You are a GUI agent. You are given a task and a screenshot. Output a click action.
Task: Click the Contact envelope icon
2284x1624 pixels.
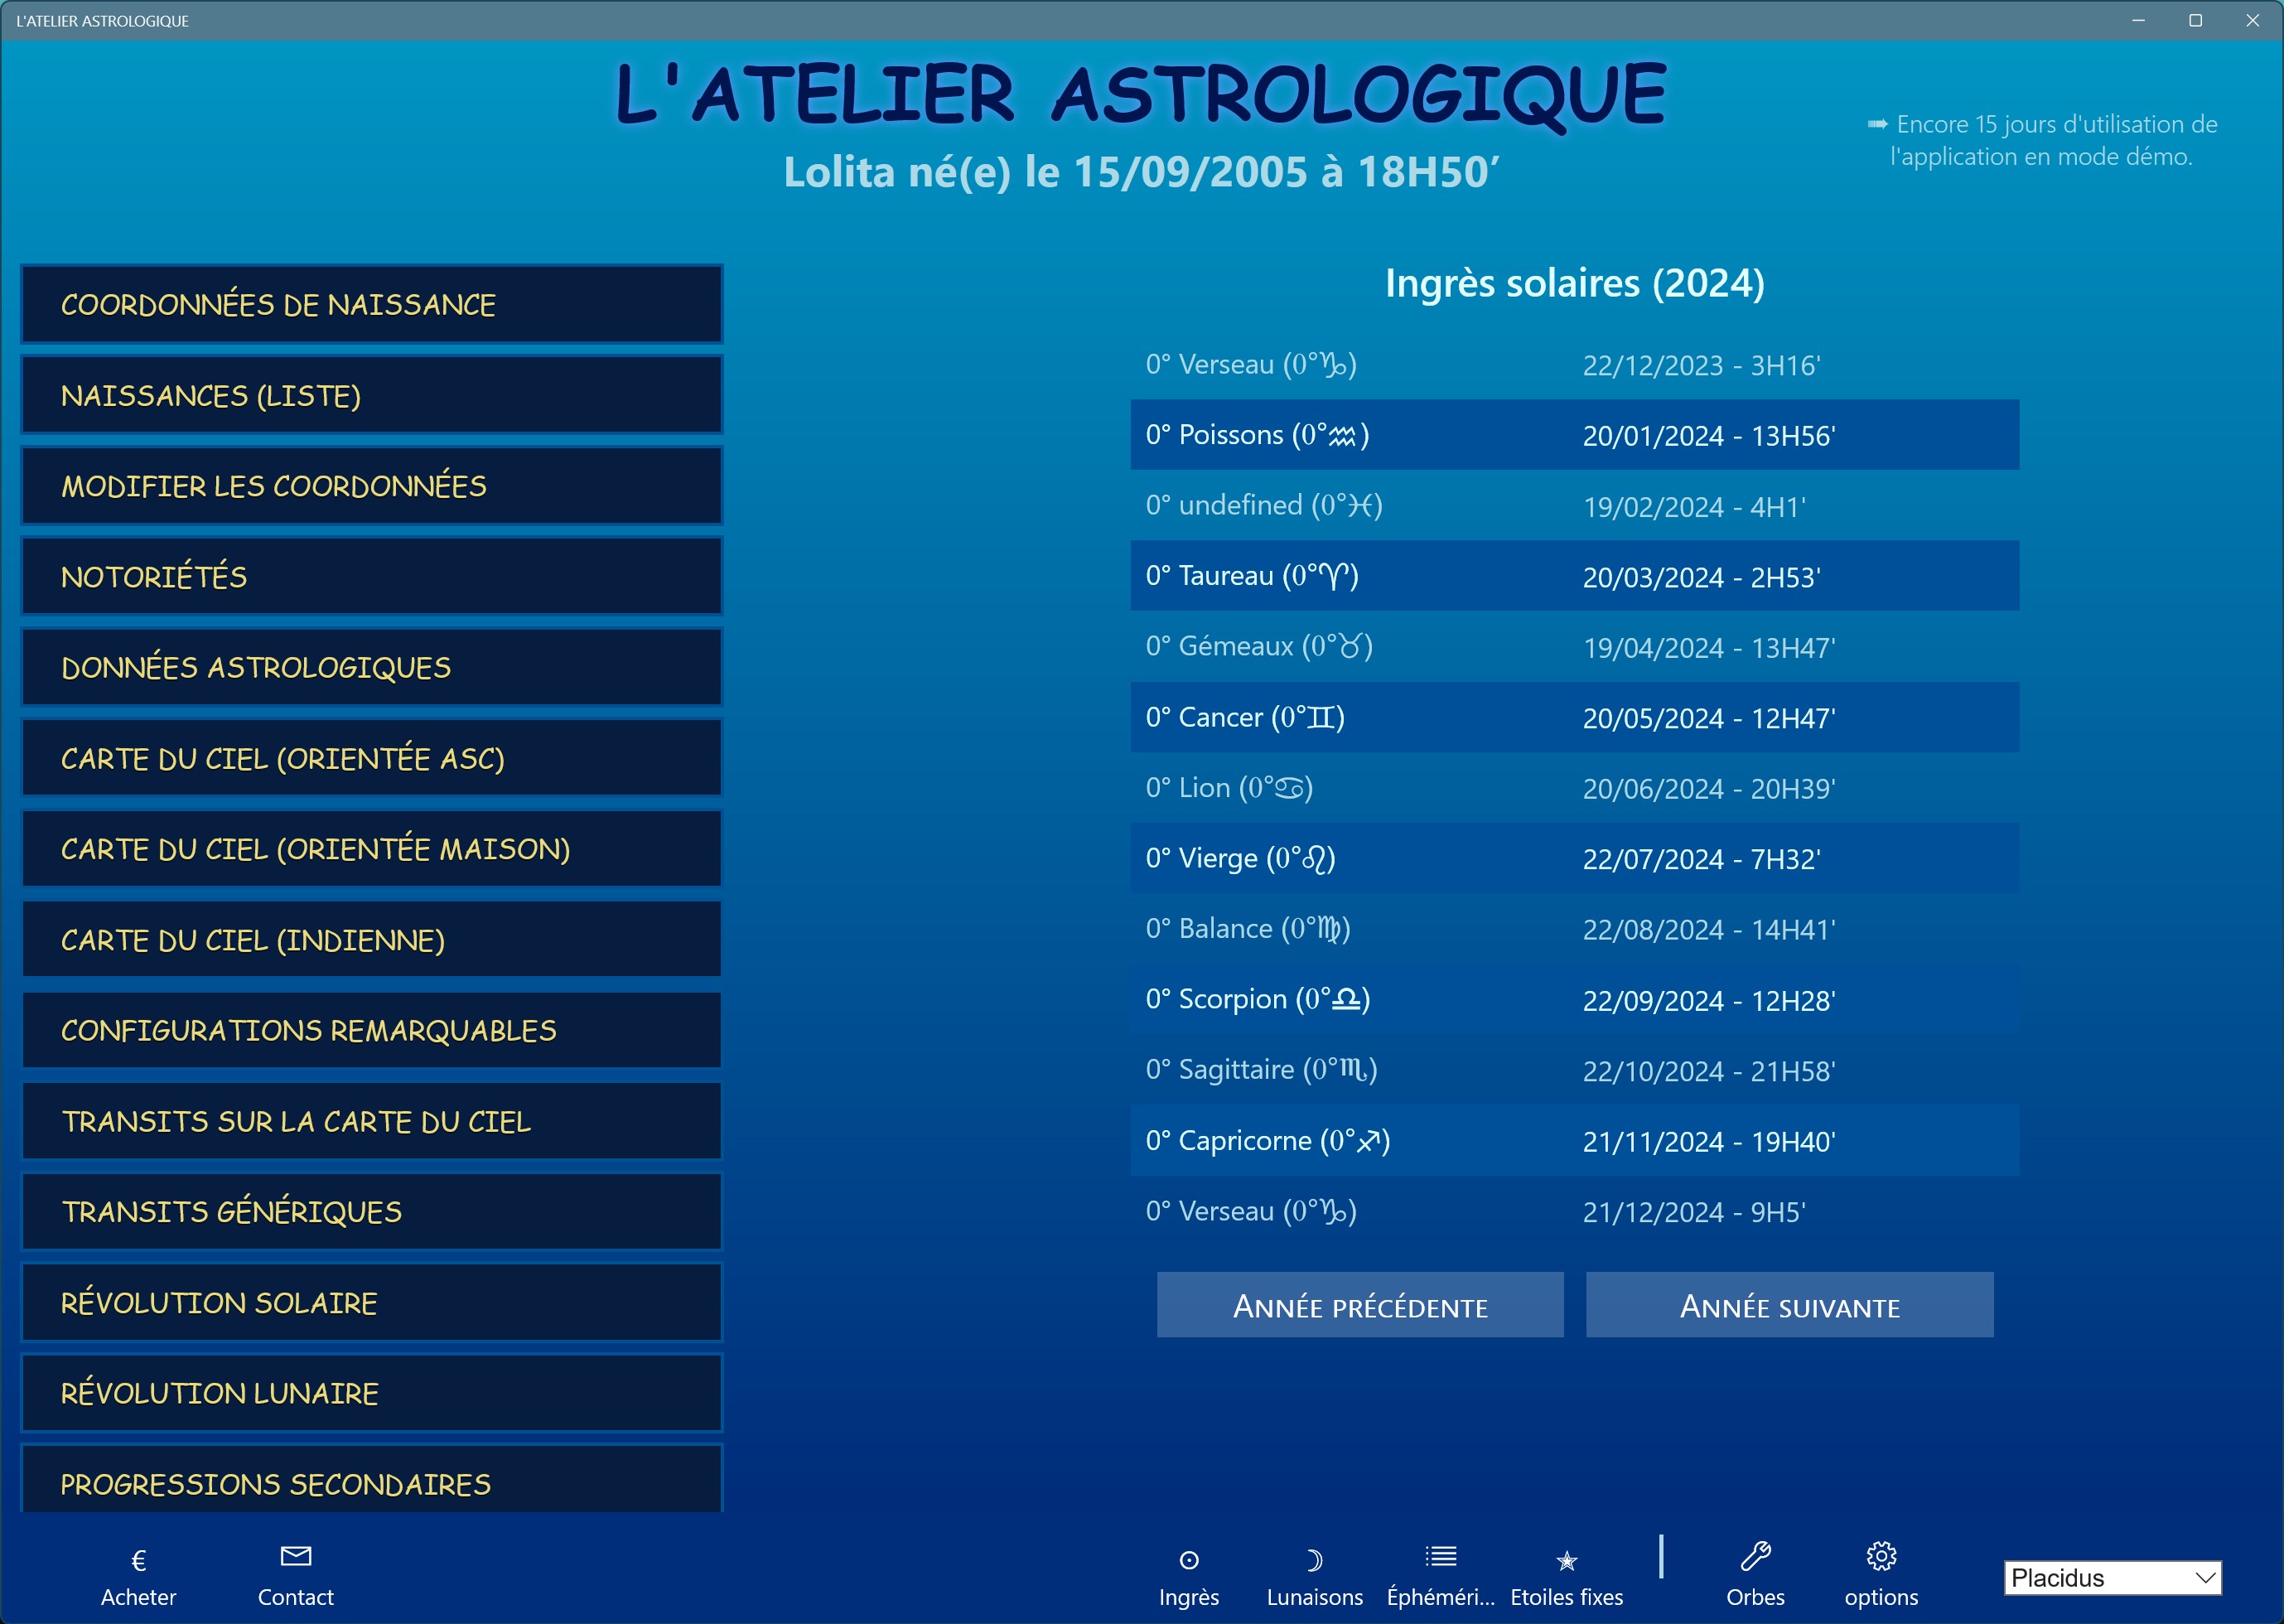pos(296,1557)
